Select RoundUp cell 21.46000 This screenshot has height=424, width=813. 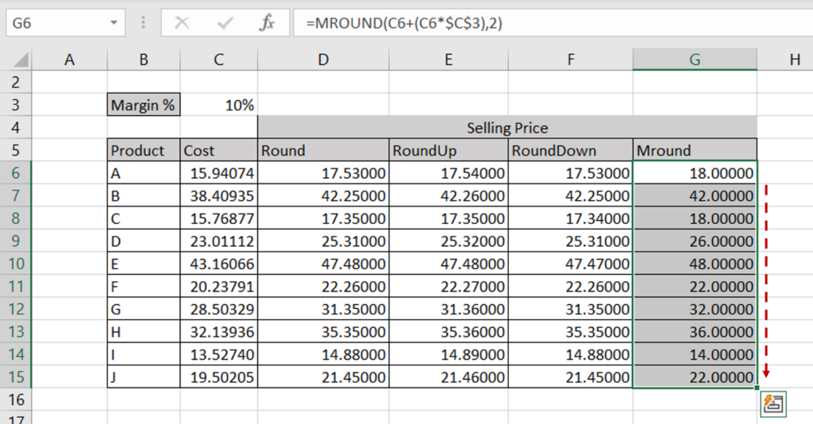tap(449, 377)
